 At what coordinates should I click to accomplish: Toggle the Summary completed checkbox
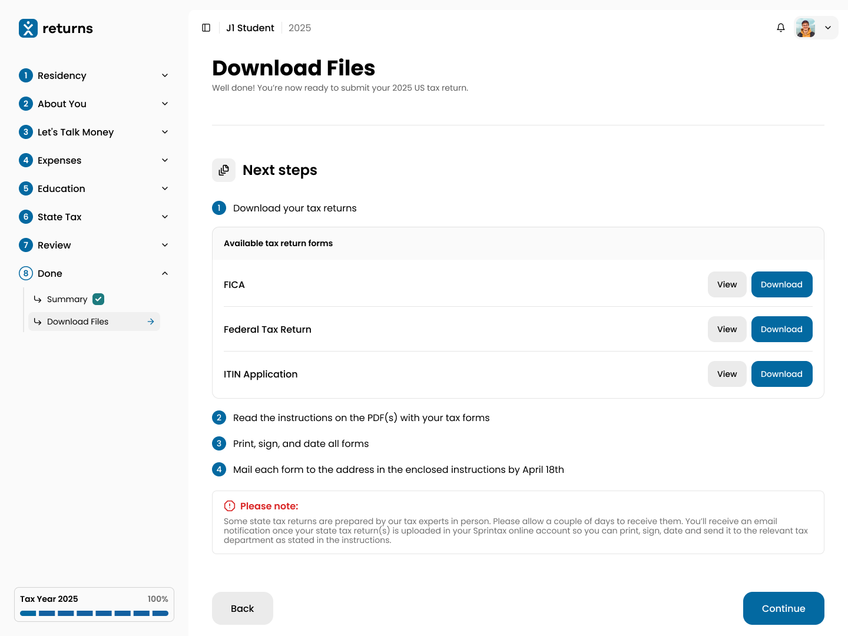tap(98, 299)
